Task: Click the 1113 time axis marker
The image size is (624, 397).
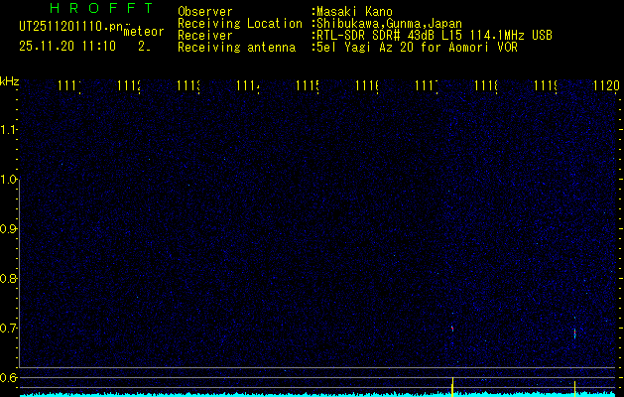Action: (x=188, y=85)
